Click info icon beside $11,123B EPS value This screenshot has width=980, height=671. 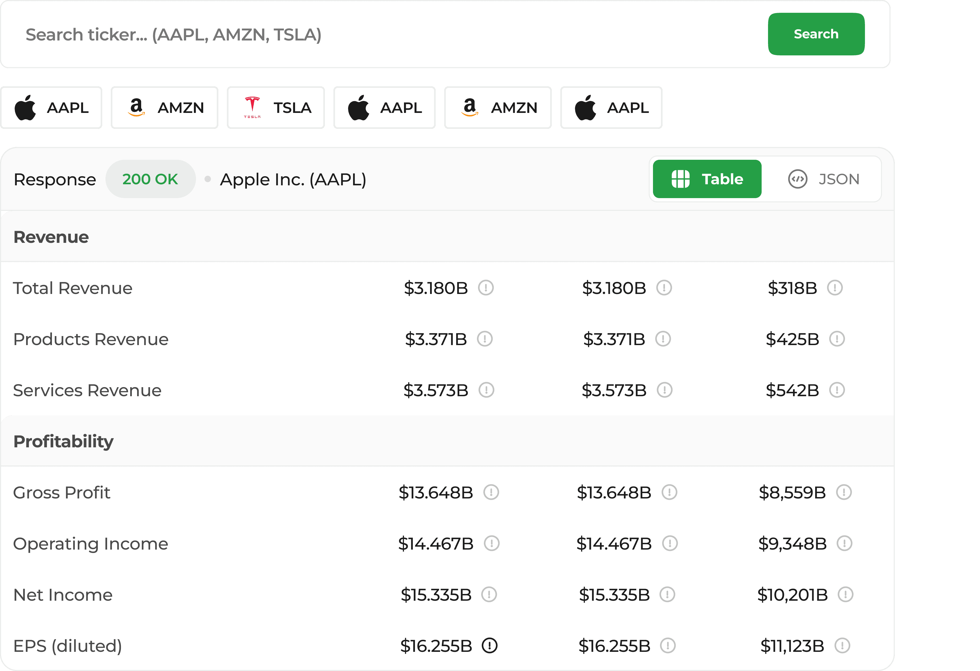(x=842, y=646)
